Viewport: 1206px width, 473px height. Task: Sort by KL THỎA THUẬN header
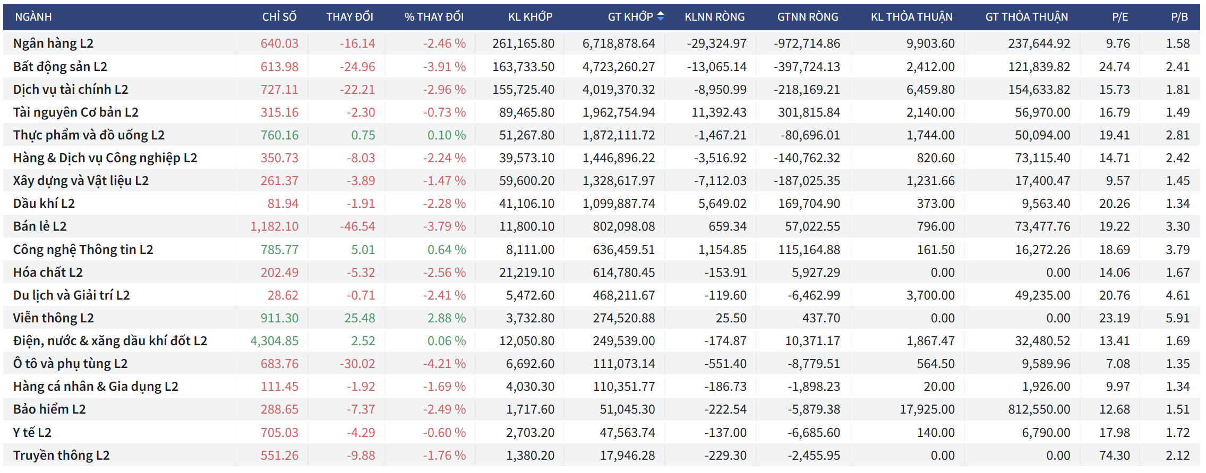[x=911, y=17]
